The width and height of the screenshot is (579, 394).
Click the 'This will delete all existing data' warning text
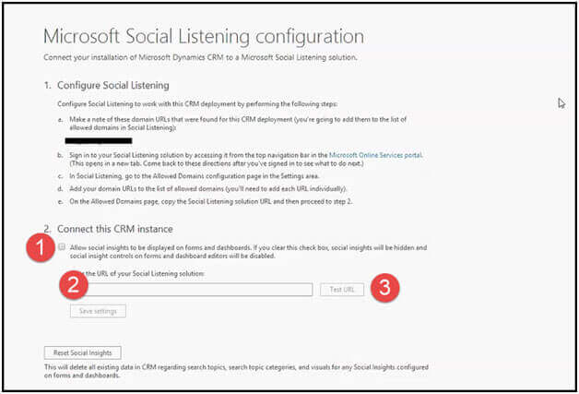pyautogui.click(x=236, y=371)
